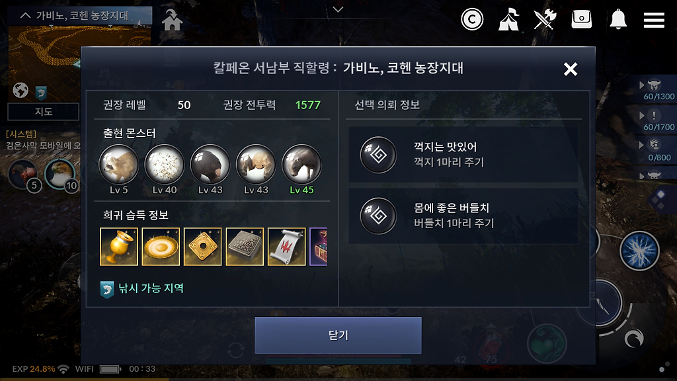Click the circular C currency icon
Screen dimensions: 677x381
tap(472, 19)
